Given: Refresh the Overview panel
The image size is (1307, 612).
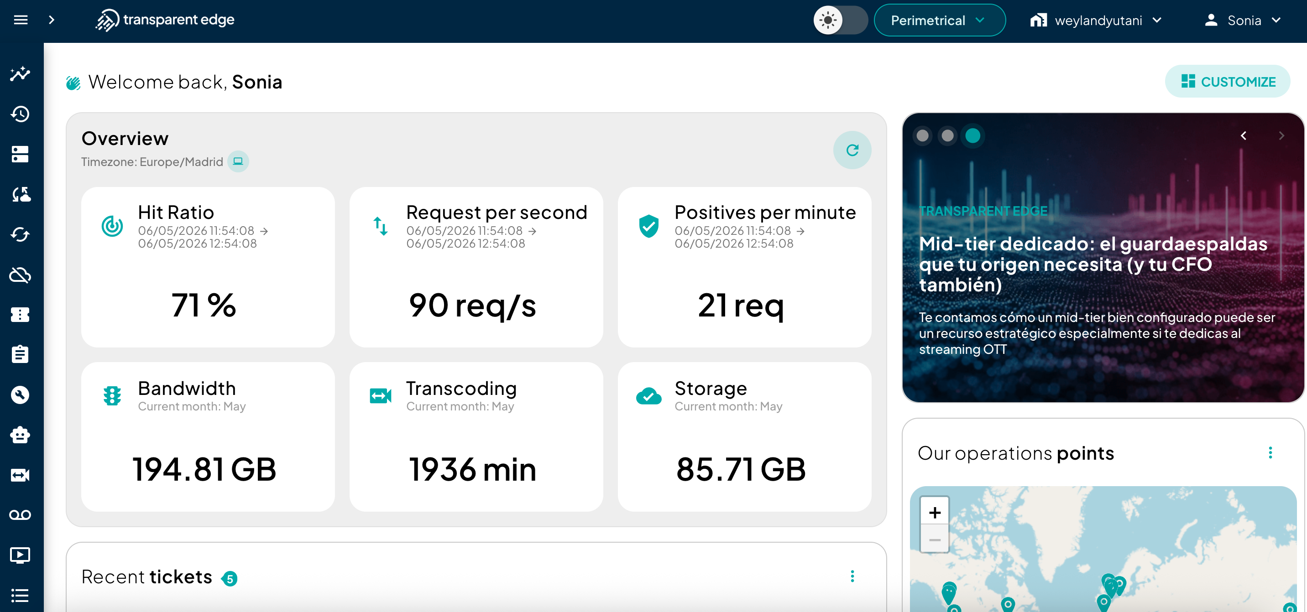Looking at the screenshot, I should [852, 150].
